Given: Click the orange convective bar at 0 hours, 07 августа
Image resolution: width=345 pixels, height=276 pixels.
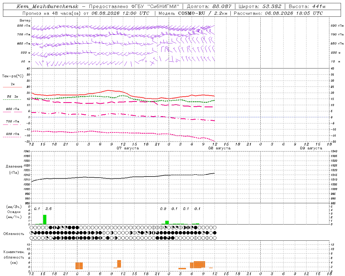Looking at the screenshot, I should tap(79, 266).
